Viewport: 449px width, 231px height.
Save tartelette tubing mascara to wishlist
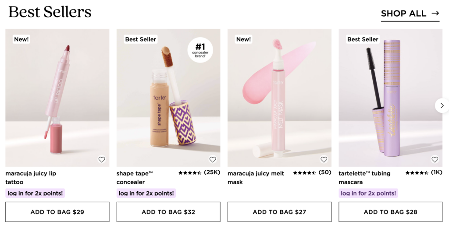tap(435, 160)
